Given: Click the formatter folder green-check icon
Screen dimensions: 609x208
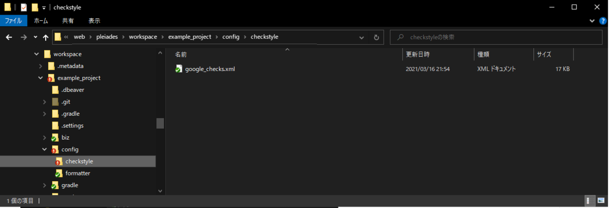Looking at the screenshot, I should point(59,173).
